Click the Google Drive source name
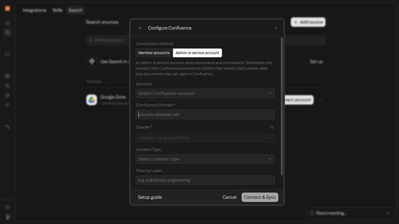The image size is (399, 224). (113, 97)
